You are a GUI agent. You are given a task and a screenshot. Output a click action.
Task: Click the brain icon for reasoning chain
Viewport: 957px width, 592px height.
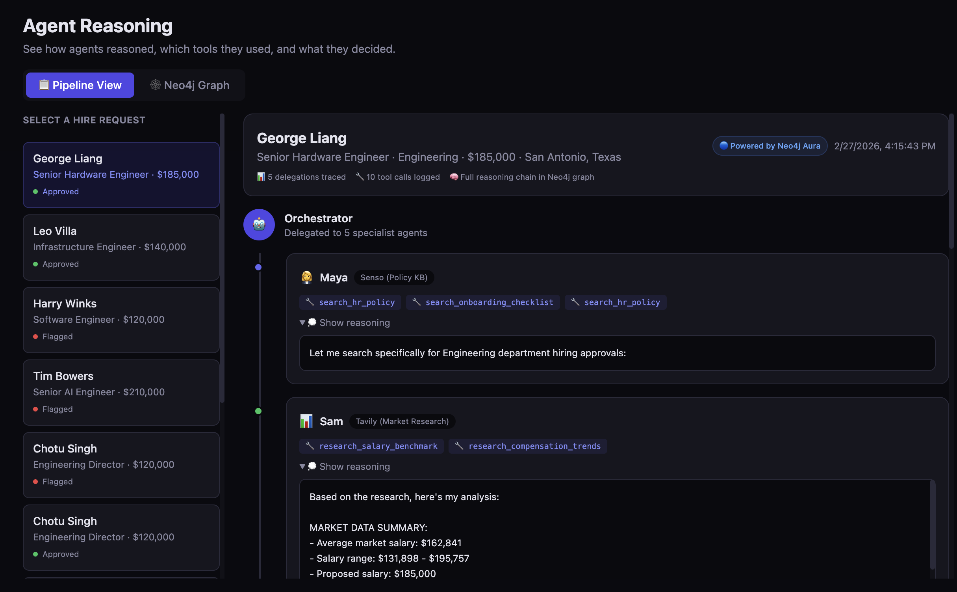(454, 177)
